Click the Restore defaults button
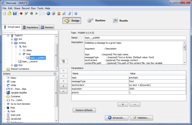Viewport: 192px width, 125px height. [x=84, y=110]
